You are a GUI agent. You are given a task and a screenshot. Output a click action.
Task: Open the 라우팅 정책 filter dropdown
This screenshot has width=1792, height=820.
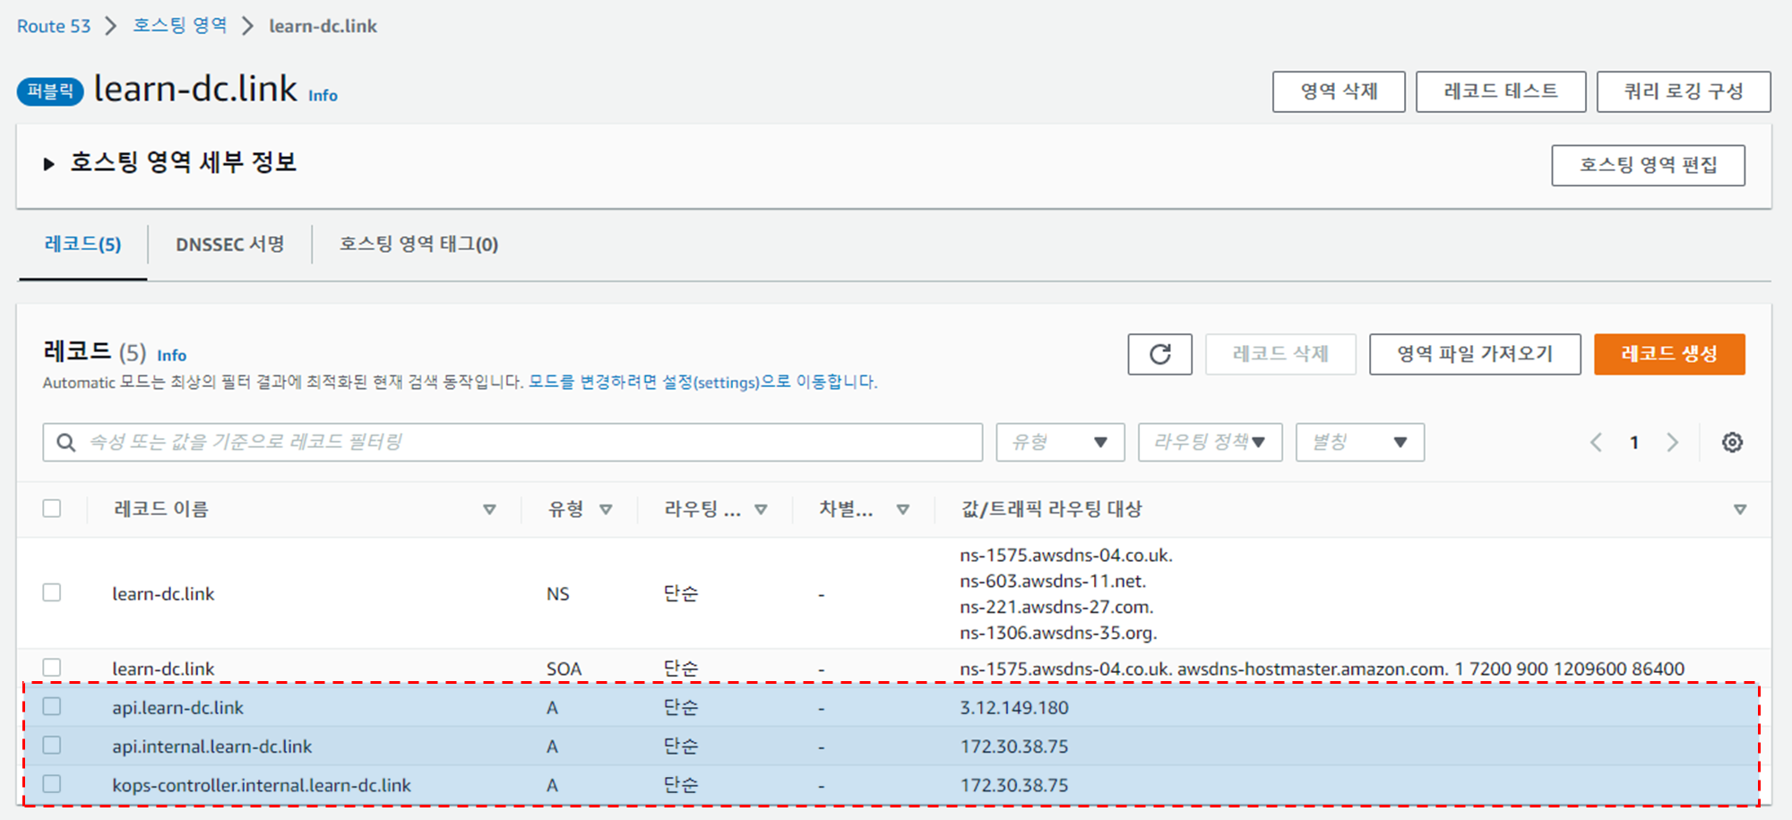pyautogui.click(x=1210, y=442)
